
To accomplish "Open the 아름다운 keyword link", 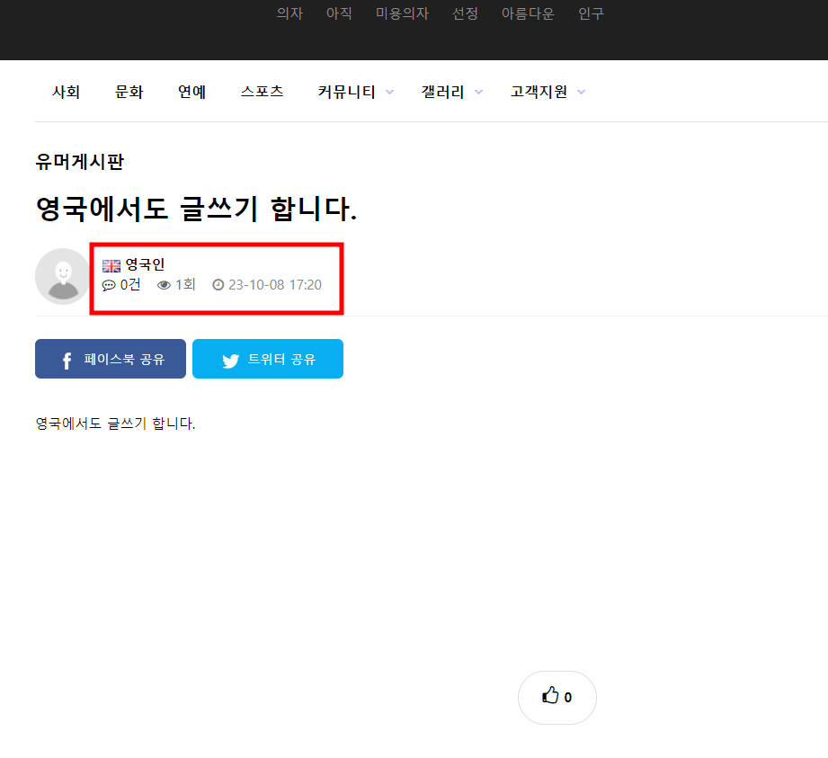I will click(528, 13).
